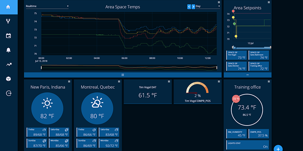Open the Training office widget menu icon
The image size is (303, 151).
coord(269,82)
